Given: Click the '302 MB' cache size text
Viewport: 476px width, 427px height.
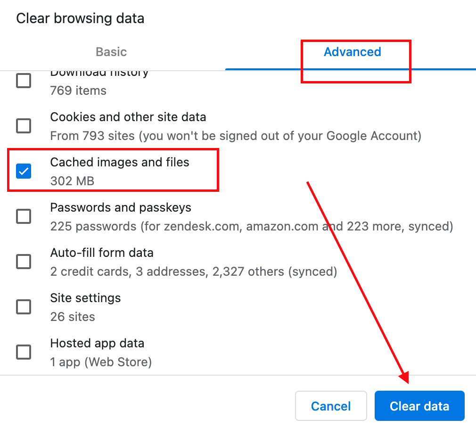Looking at the screenshot, I should [x=72, y=181].
